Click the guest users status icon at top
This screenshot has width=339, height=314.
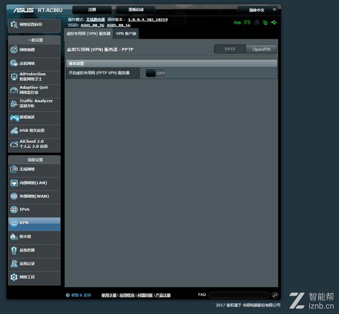pyautogui.click(x=256, y=22)
